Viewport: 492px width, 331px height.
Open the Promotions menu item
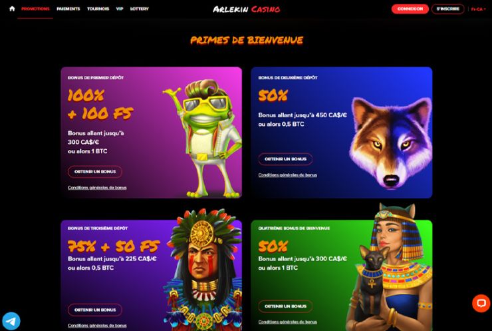click(35, 9)
